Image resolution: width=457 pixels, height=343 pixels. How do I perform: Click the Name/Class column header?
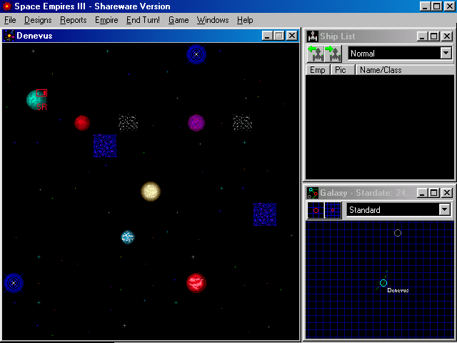click(405, 70)
